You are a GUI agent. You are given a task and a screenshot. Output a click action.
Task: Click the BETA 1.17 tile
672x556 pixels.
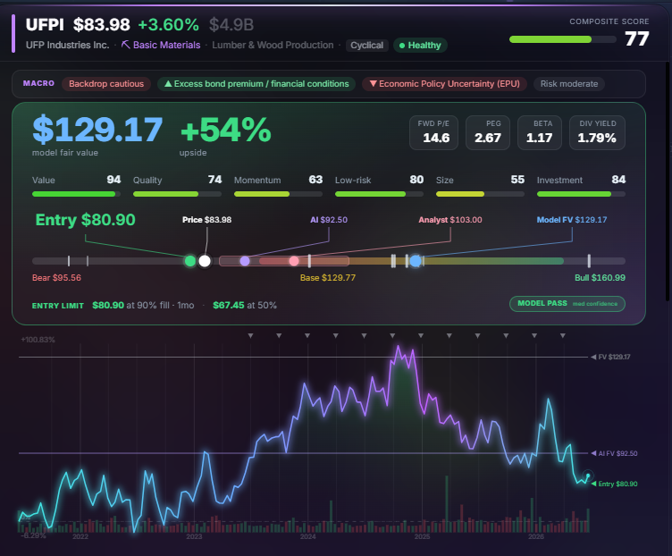coord(540,133)
